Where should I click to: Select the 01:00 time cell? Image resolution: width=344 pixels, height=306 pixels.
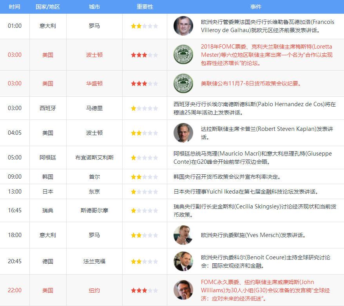(x=15, y=26)
